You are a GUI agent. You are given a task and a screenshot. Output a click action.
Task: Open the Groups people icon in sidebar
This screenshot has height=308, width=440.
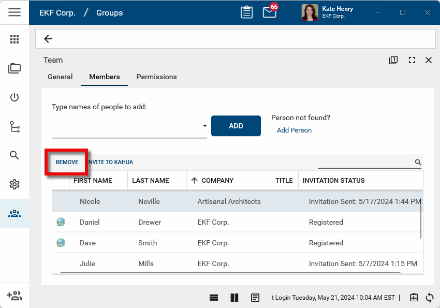[x=14, y=213]
